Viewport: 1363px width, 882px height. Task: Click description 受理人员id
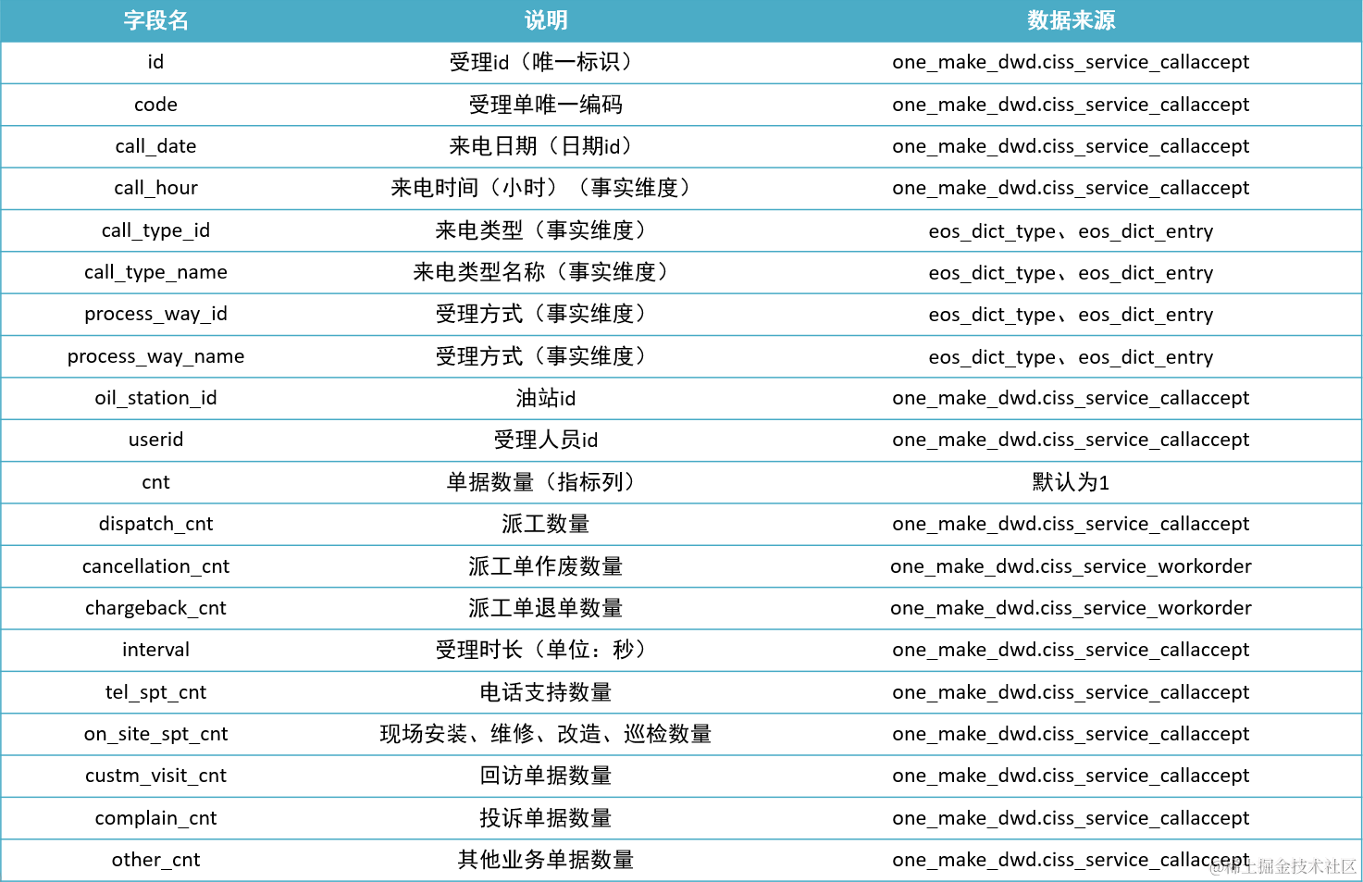[x=545, y=440]
